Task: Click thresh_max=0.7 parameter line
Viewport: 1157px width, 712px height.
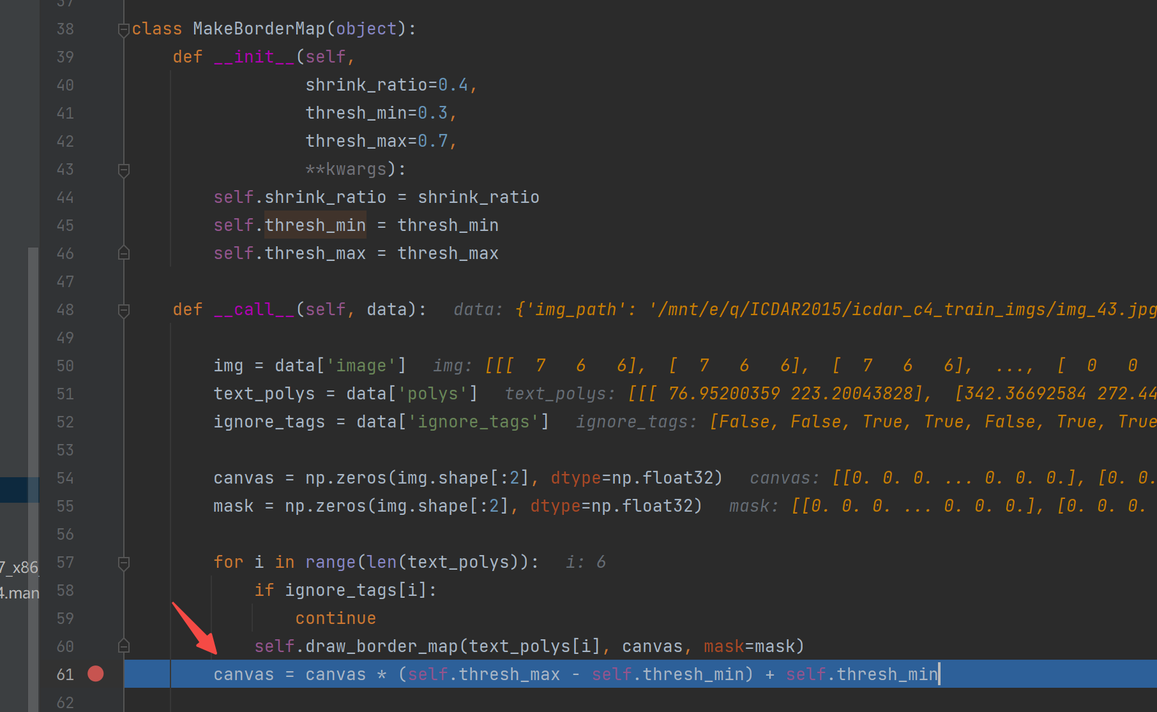Action: [x=381, y=141]
